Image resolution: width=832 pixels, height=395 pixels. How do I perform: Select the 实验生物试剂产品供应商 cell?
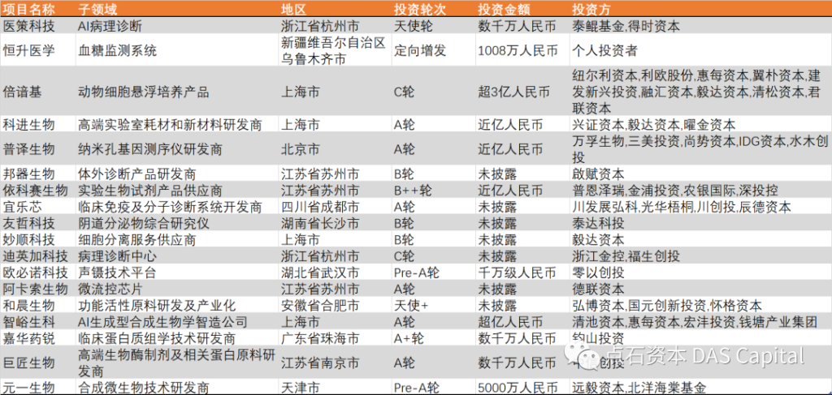tap(178, 190)
